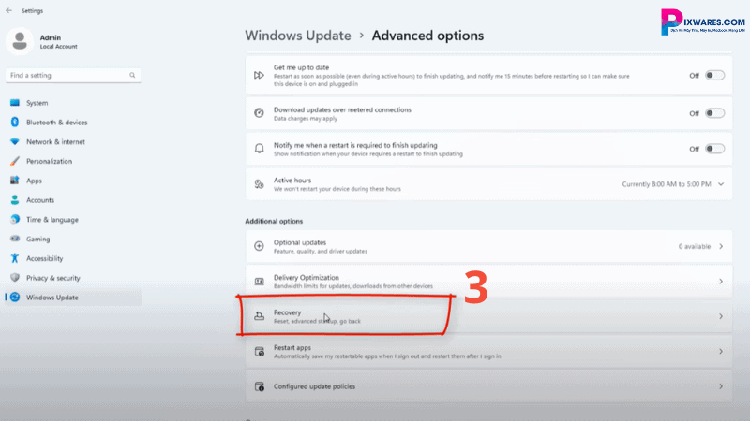Open the Gaming controller icon in sidebar

coord(15,239)
